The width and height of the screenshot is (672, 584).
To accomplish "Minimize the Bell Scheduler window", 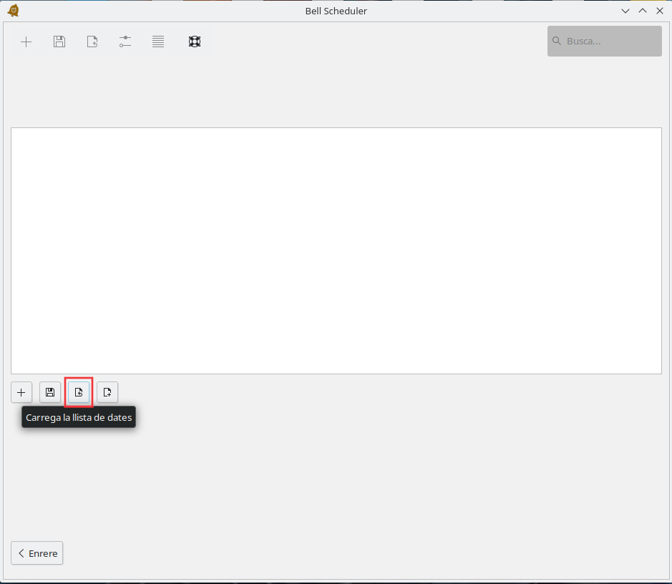I will coord(625,11).
